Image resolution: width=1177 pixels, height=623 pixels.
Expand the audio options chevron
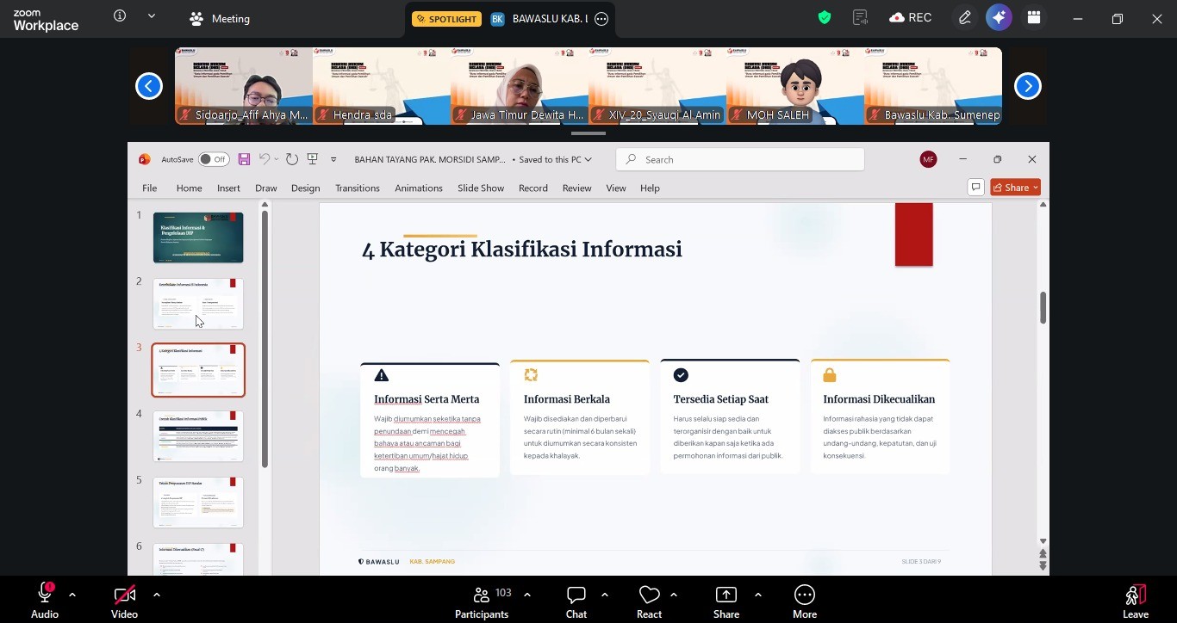(72, 595)
